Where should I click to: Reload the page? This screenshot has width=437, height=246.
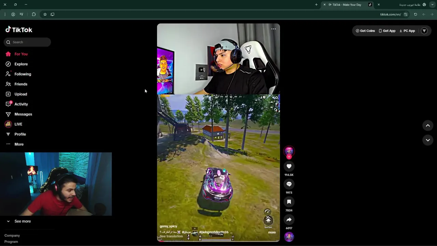[415, 14]
